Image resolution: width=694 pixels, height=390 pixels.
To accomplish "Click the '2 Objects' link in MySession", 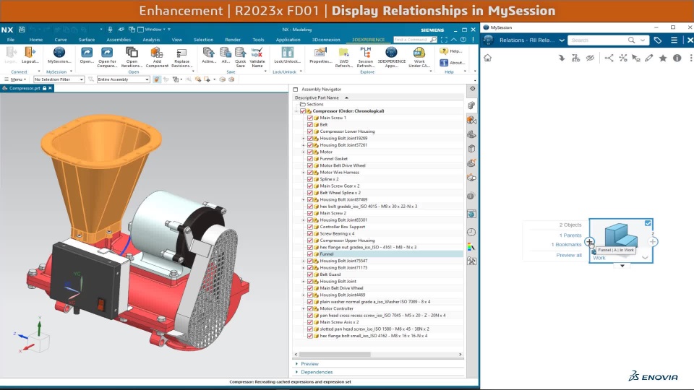I will pyautogui.click(x=570, y=225).
